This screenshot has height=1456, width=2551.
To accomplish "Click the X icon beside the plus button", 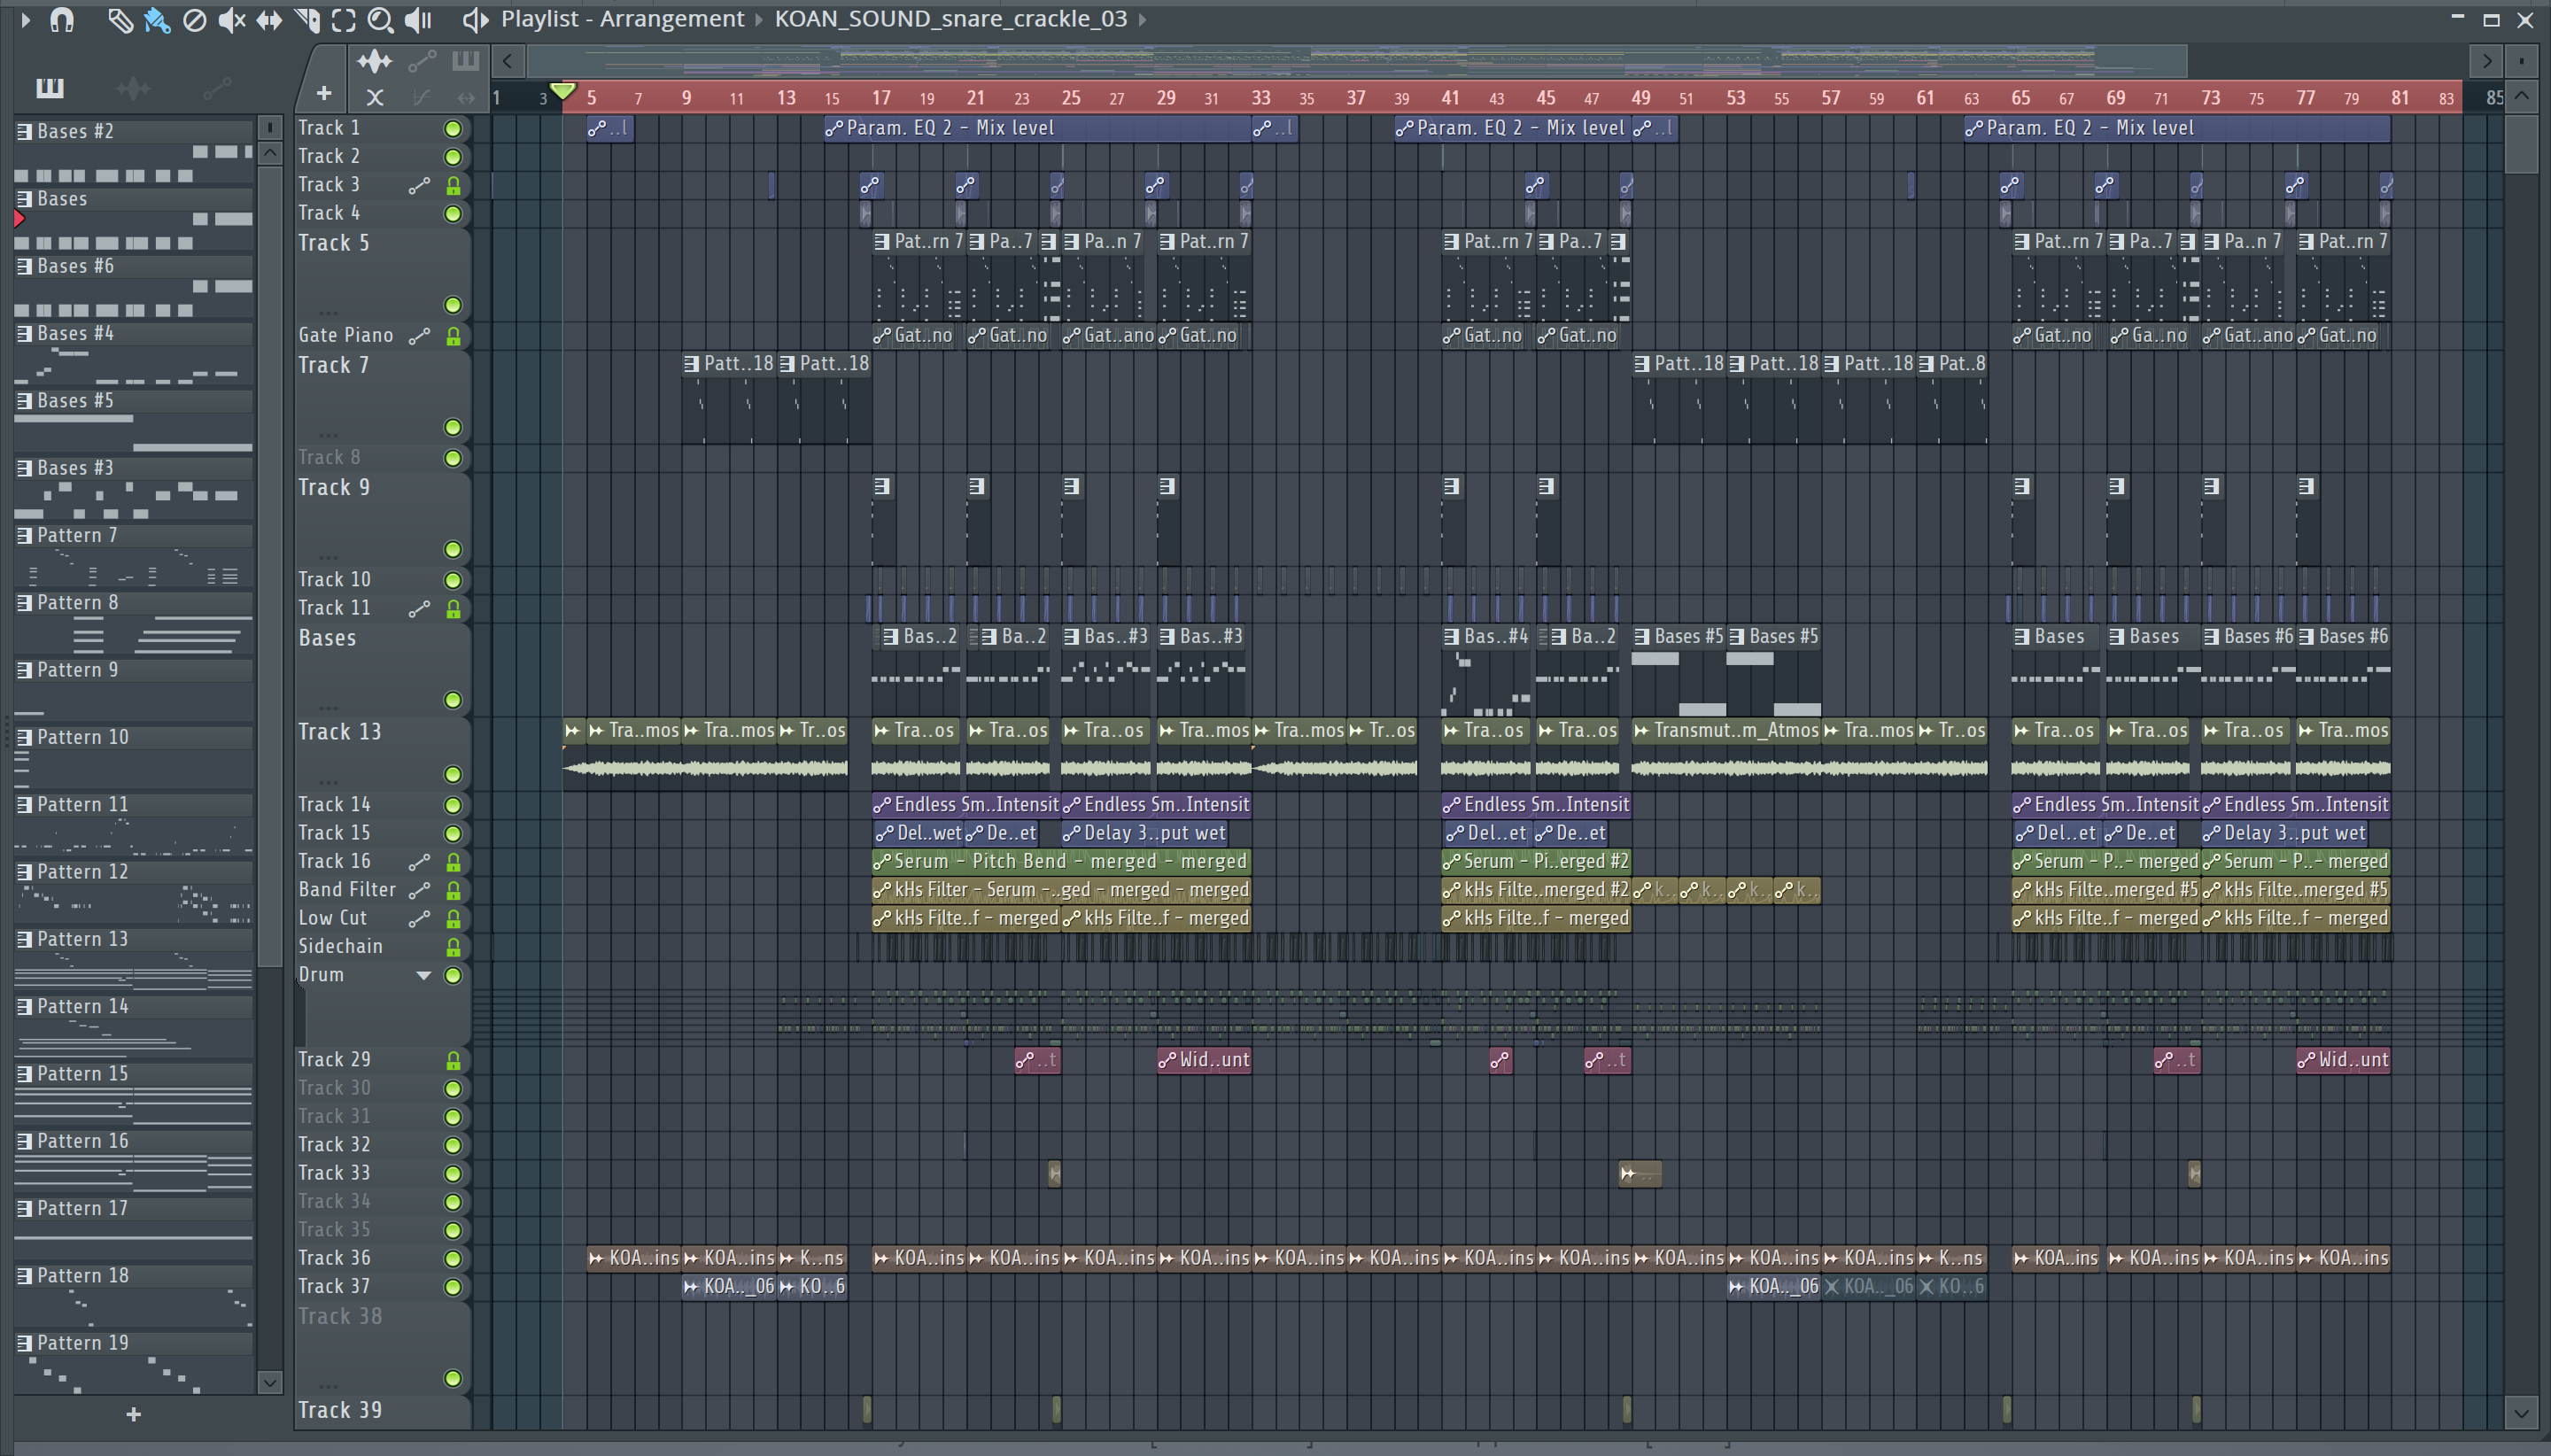I will 375,97.
